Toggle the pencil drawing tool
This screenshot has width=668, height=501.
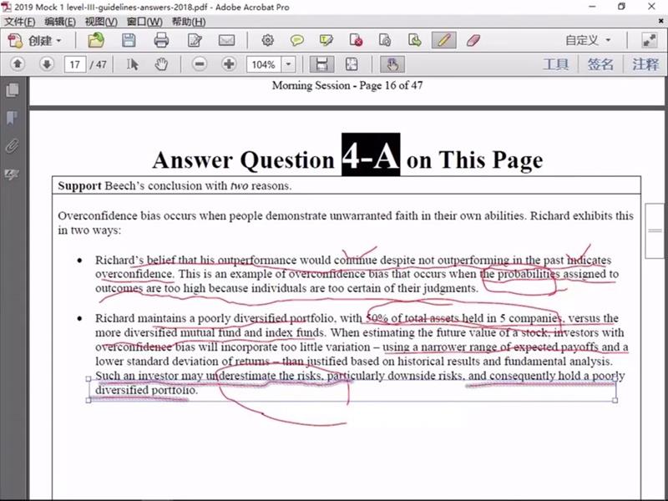pos(443,40)
